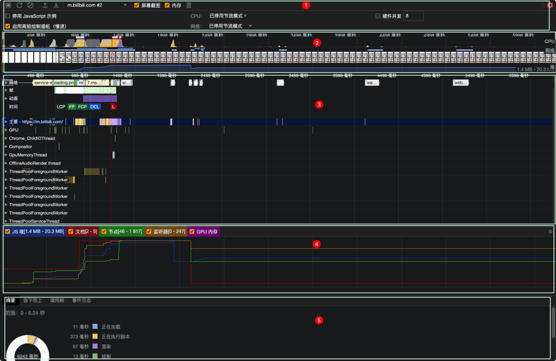556x361 pixels.
Task: Click the 6243 毫秒 donut chart center
Action: [x=28, y=356]
